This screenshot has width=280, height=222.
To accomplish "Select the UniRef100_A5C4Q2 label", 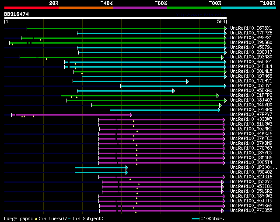I will coord(251,172).
